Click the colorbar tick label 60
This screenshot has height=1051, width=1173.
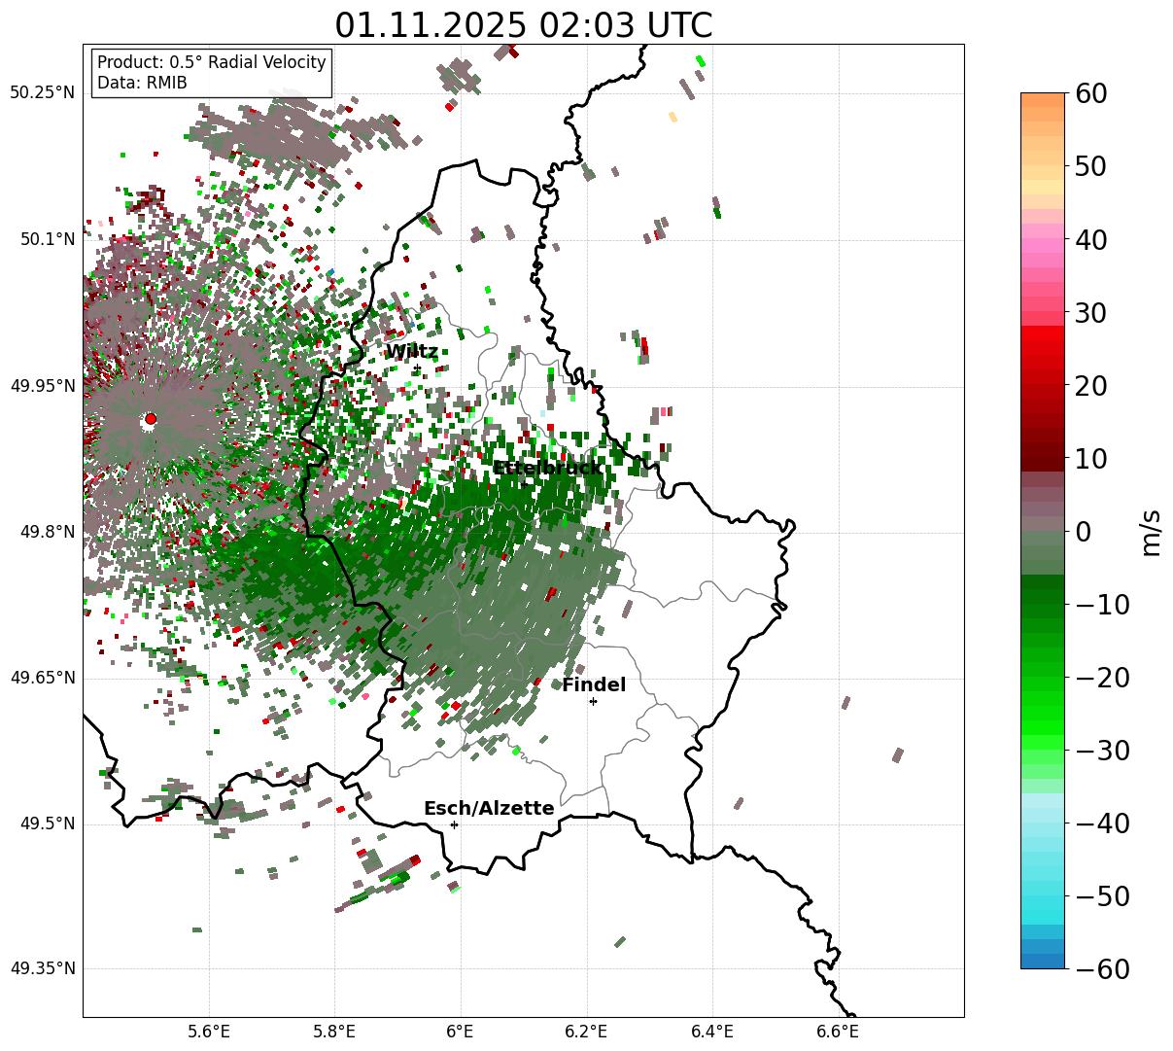[x=1090, y=93]
